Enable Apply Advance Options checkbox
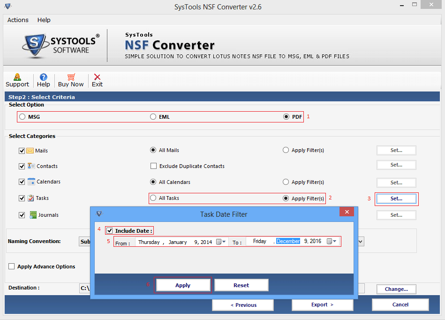 pyautogui.click(x=12, y=267)
